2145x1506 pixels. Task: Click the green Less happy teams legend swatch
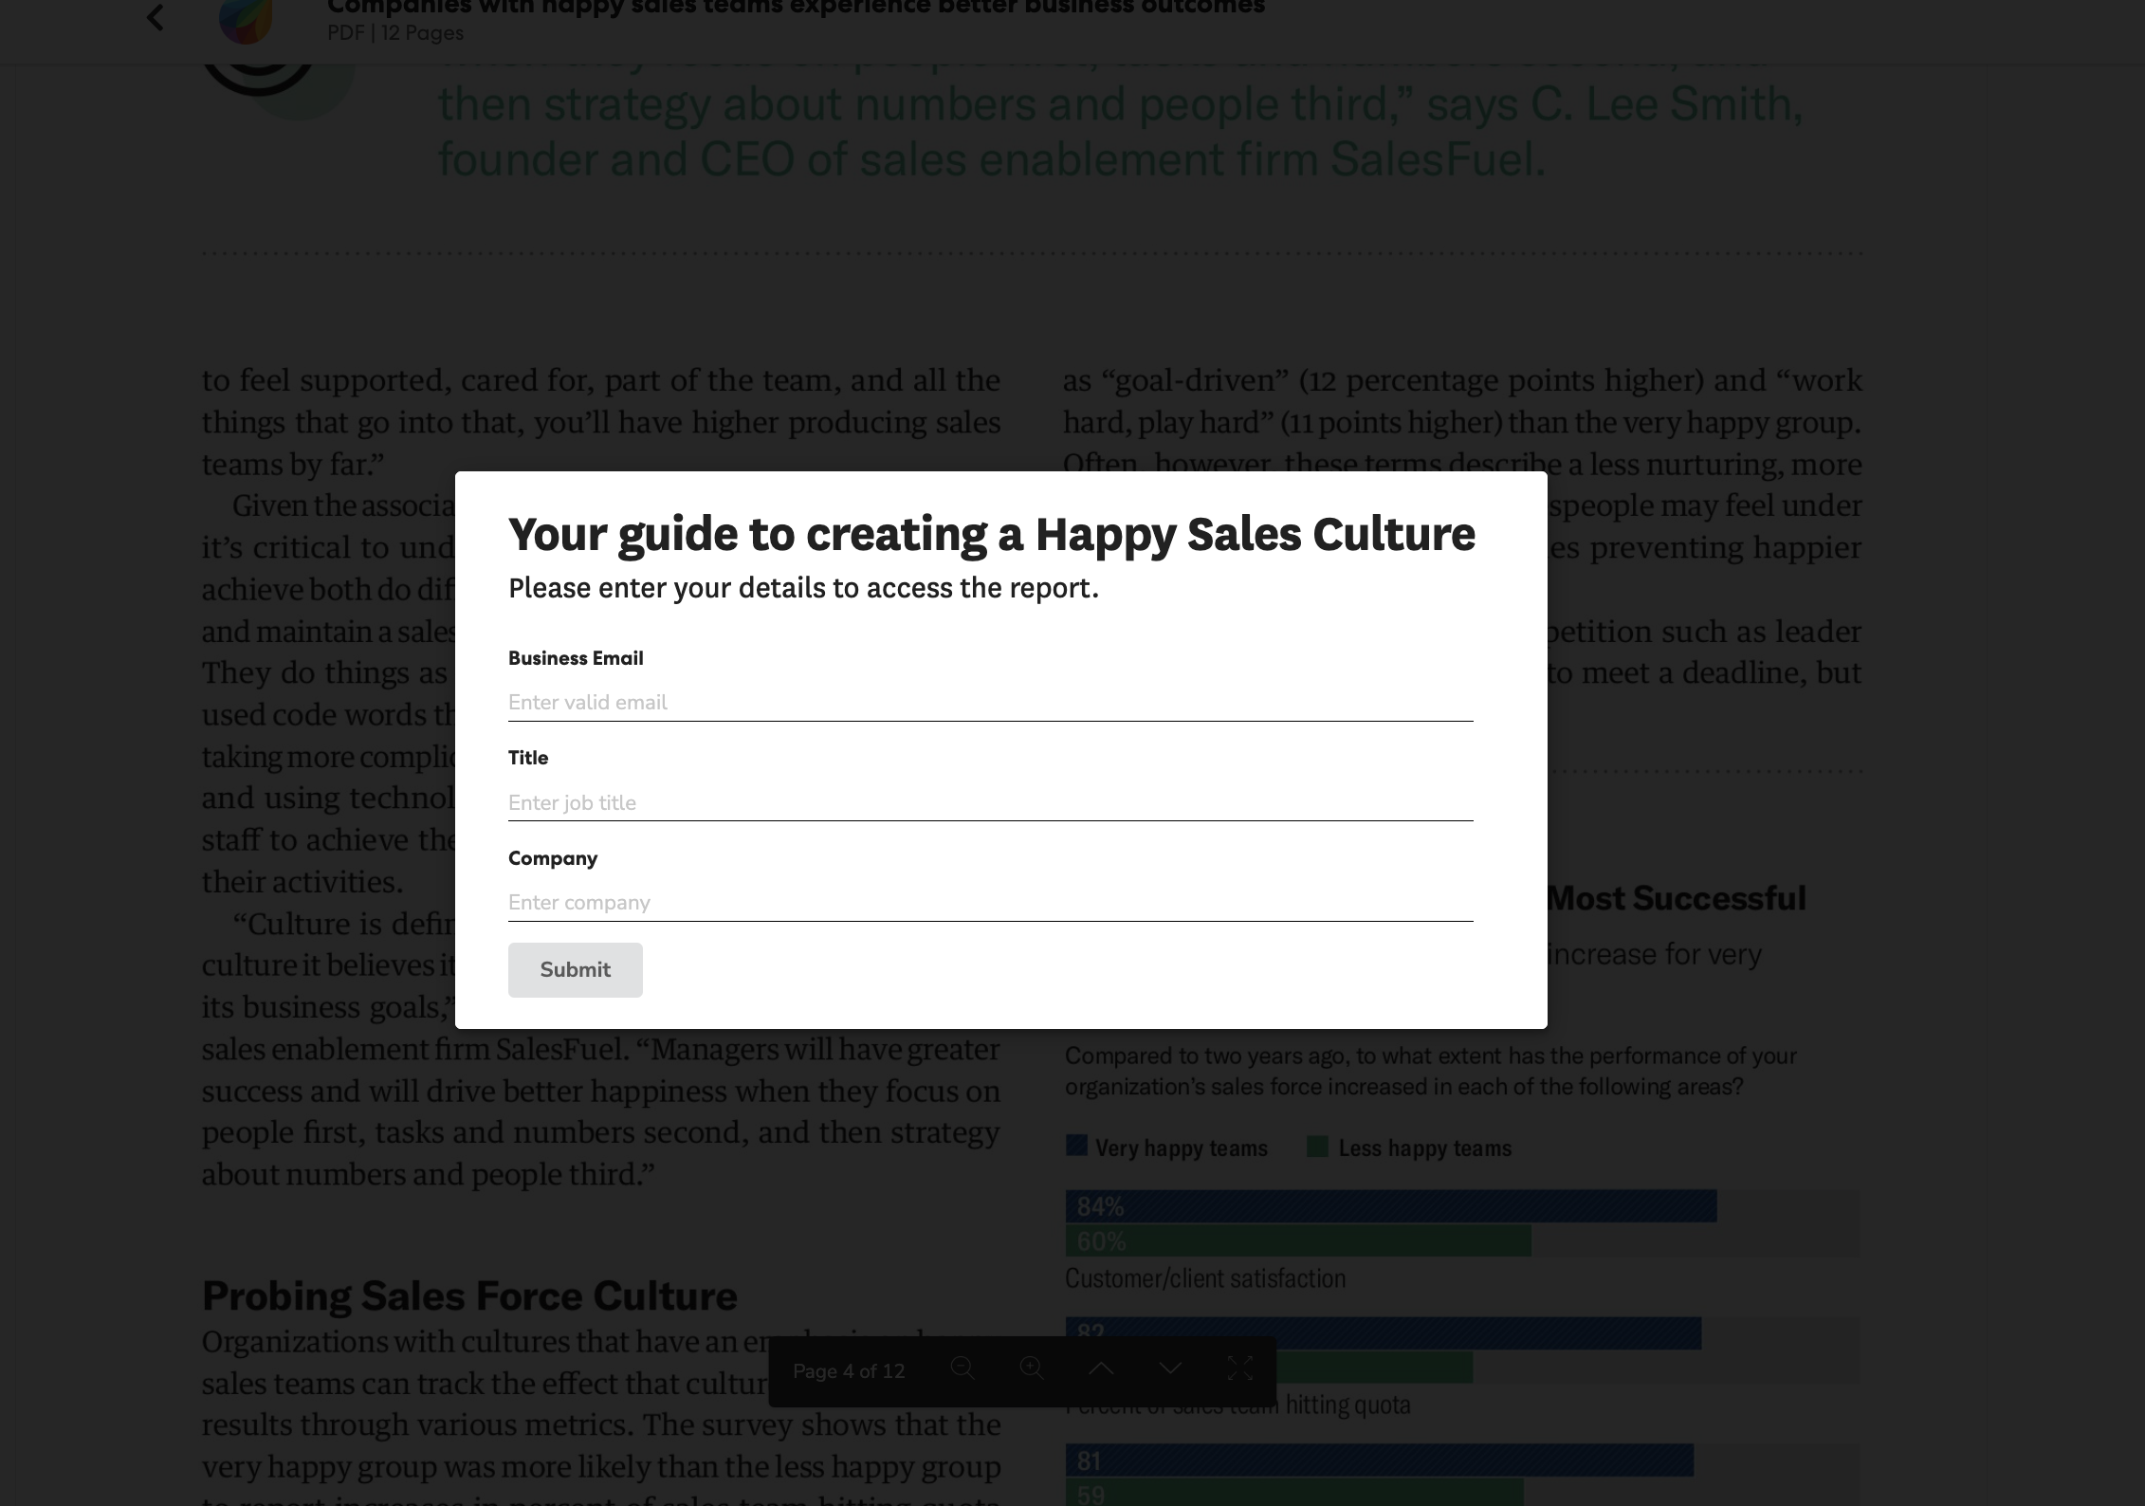point(1317,1146)
